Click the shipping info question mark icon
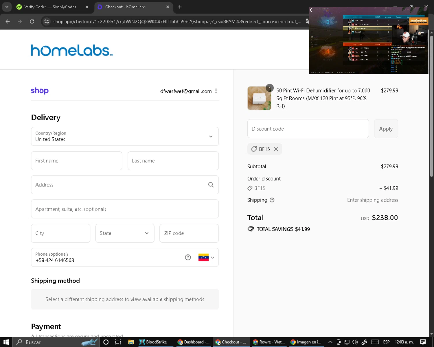434x347 pixels. coord(272,200)
